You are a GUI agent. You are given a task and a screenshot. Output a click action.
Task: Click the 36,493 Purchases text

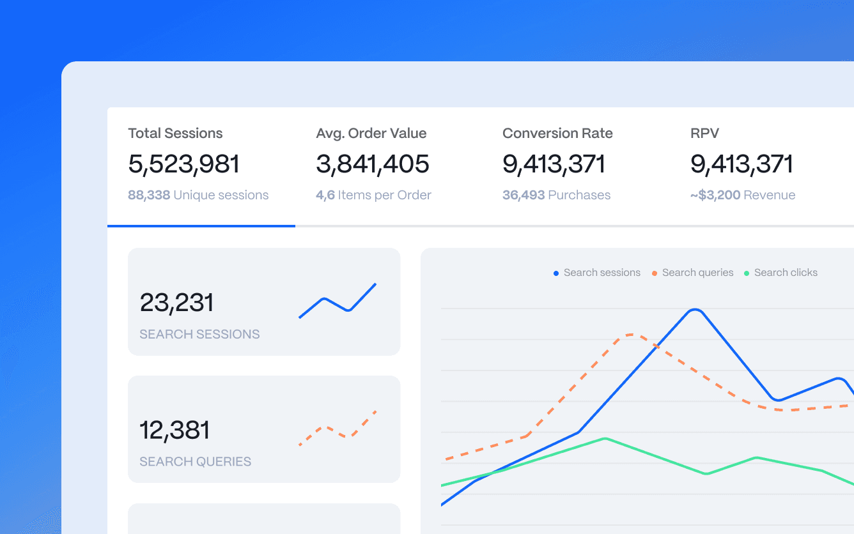point(556,195)
